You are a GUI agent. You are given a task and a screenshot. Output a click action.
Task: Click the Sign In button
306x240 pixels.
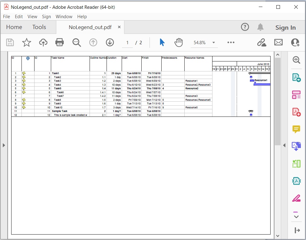pyautogui.click(x=285, y=27)
